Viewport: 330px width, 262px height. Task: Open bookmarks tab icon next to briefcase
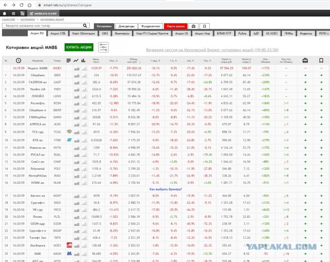point(204,26)
